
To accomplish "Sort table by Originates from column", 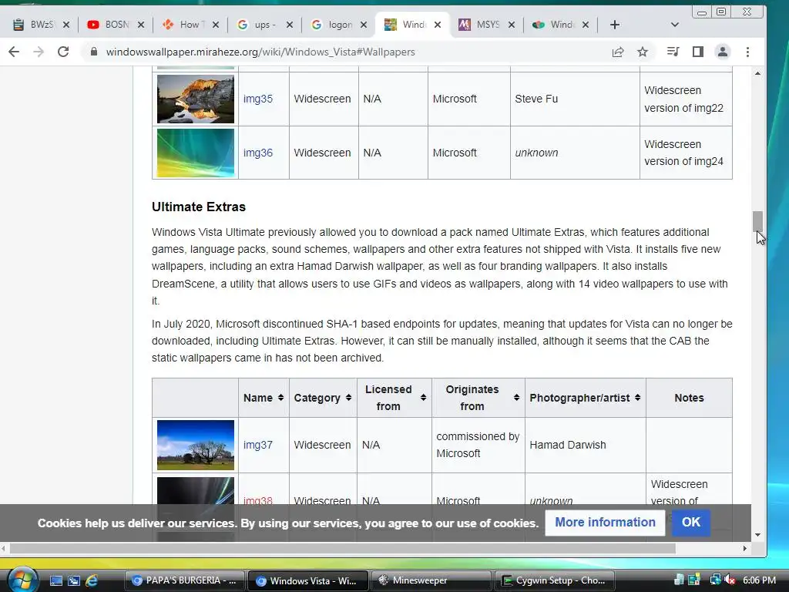I will [x=478, y=398].
